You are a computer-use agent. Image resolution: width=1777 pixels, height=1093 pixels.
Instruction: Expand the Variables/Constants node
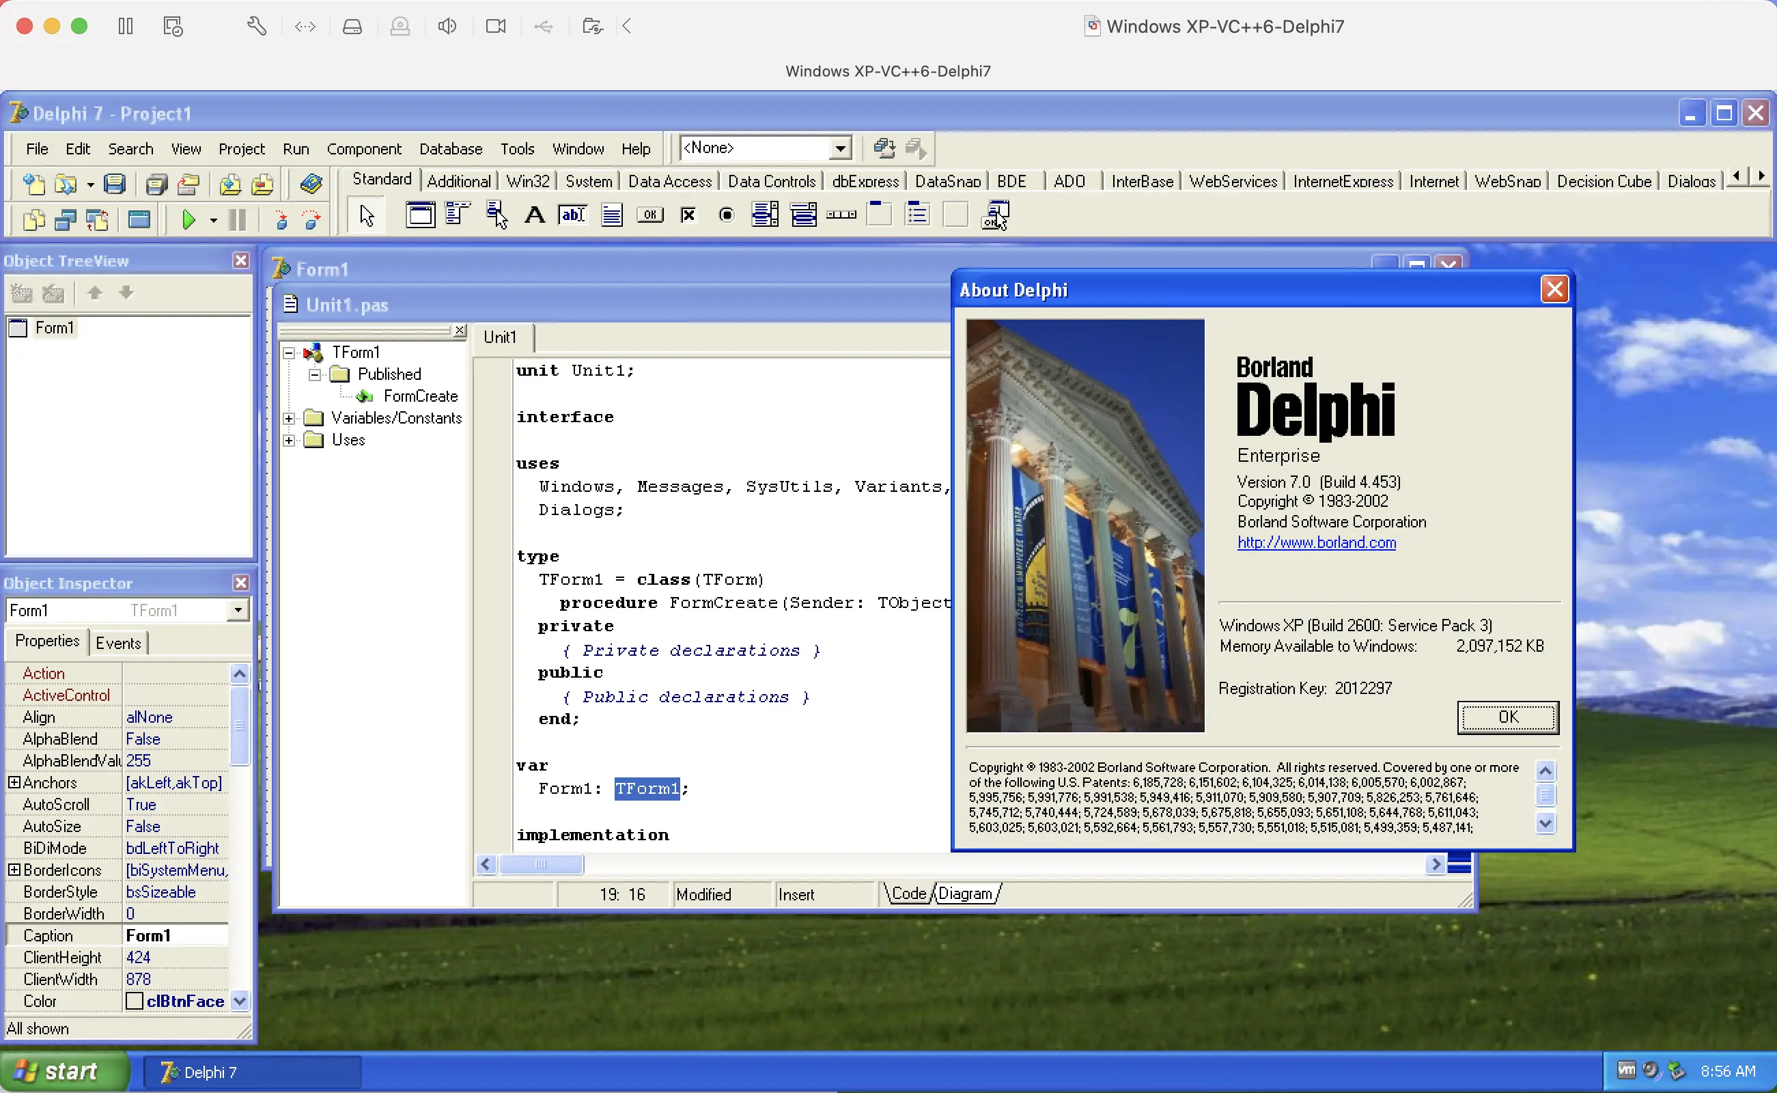pyautogui.click(x=289, y=419)
